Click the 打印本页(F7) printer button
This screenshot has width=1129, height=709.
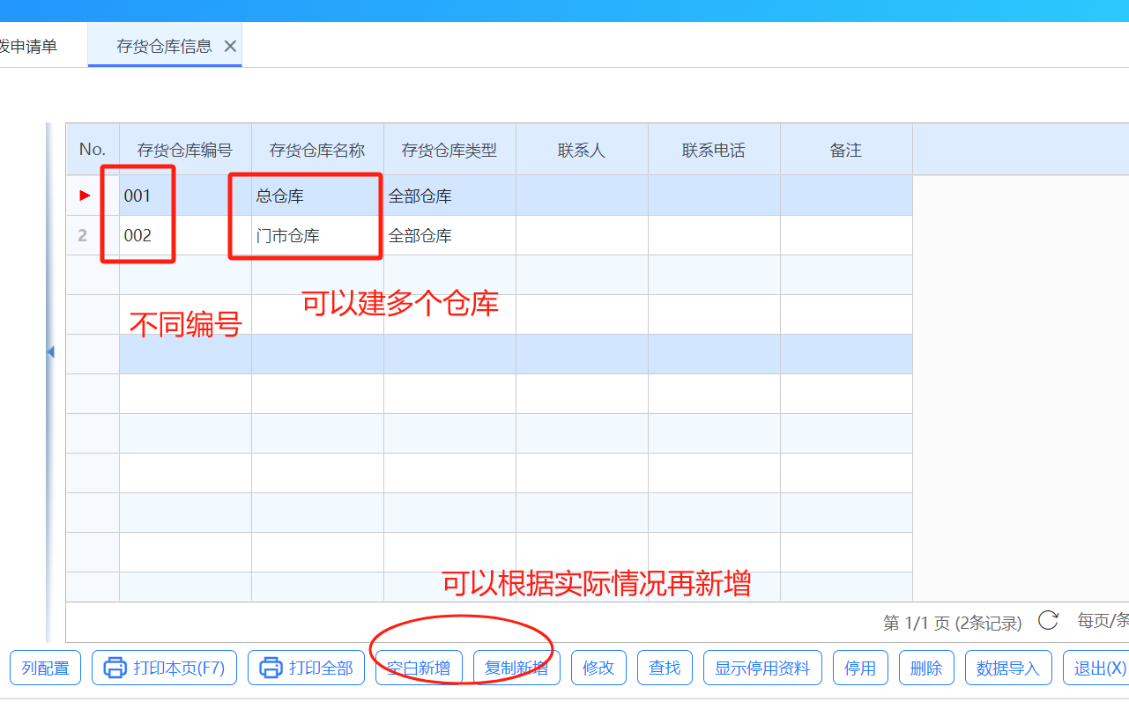tap(164, 668)
